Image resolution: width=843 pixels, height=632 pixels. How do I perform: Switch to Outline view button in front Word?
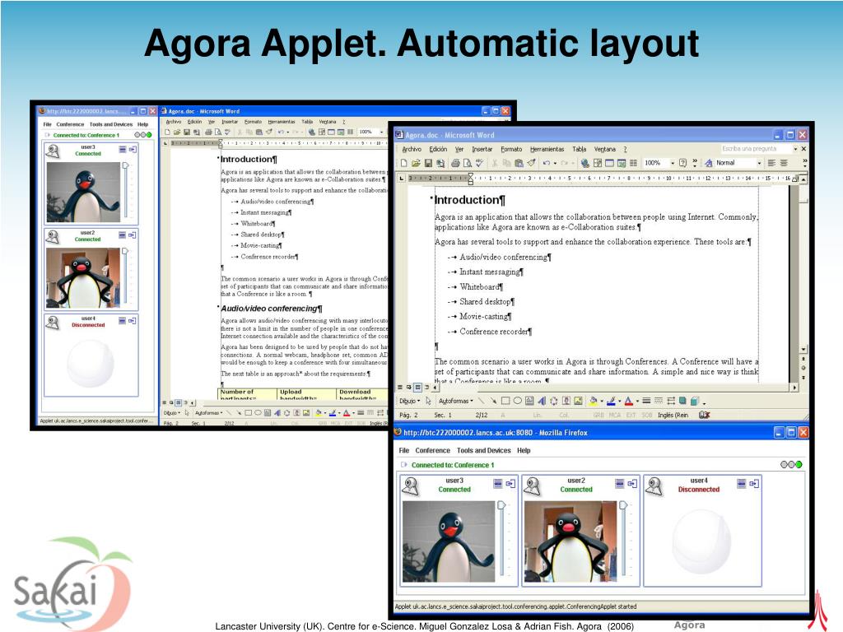point(426,387)
